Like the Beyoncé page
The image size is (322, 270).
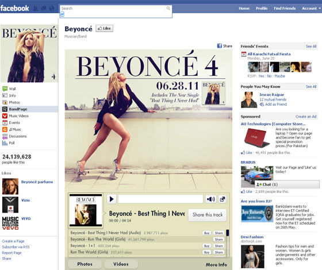point(104,28)
